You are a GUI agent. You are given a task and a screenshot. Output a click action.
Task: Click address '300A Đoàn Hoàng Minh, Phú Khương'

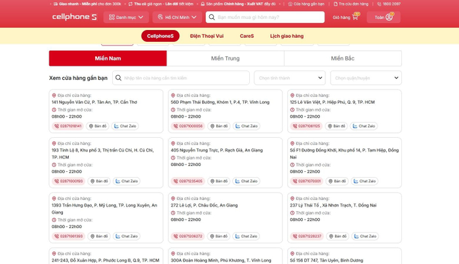coord(221,261)
